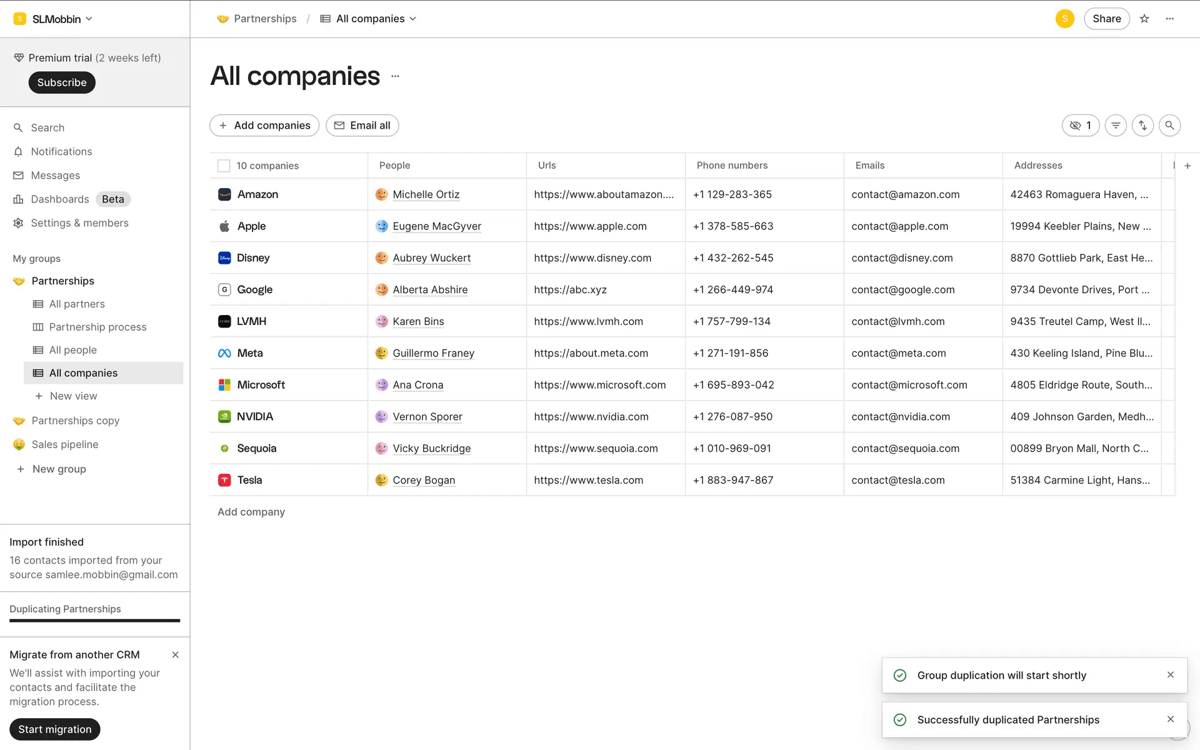
Task: Click the Duplicating Partnerships progress bar
Action: pos(94,621)
